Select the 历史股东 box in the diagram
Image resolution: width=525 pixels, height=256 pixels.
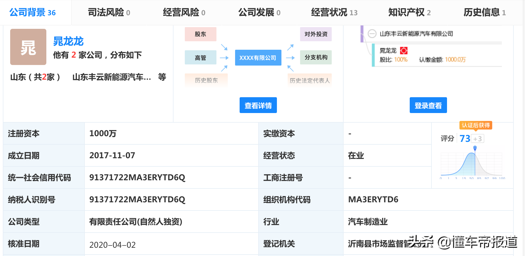click(x=206, y=80)
